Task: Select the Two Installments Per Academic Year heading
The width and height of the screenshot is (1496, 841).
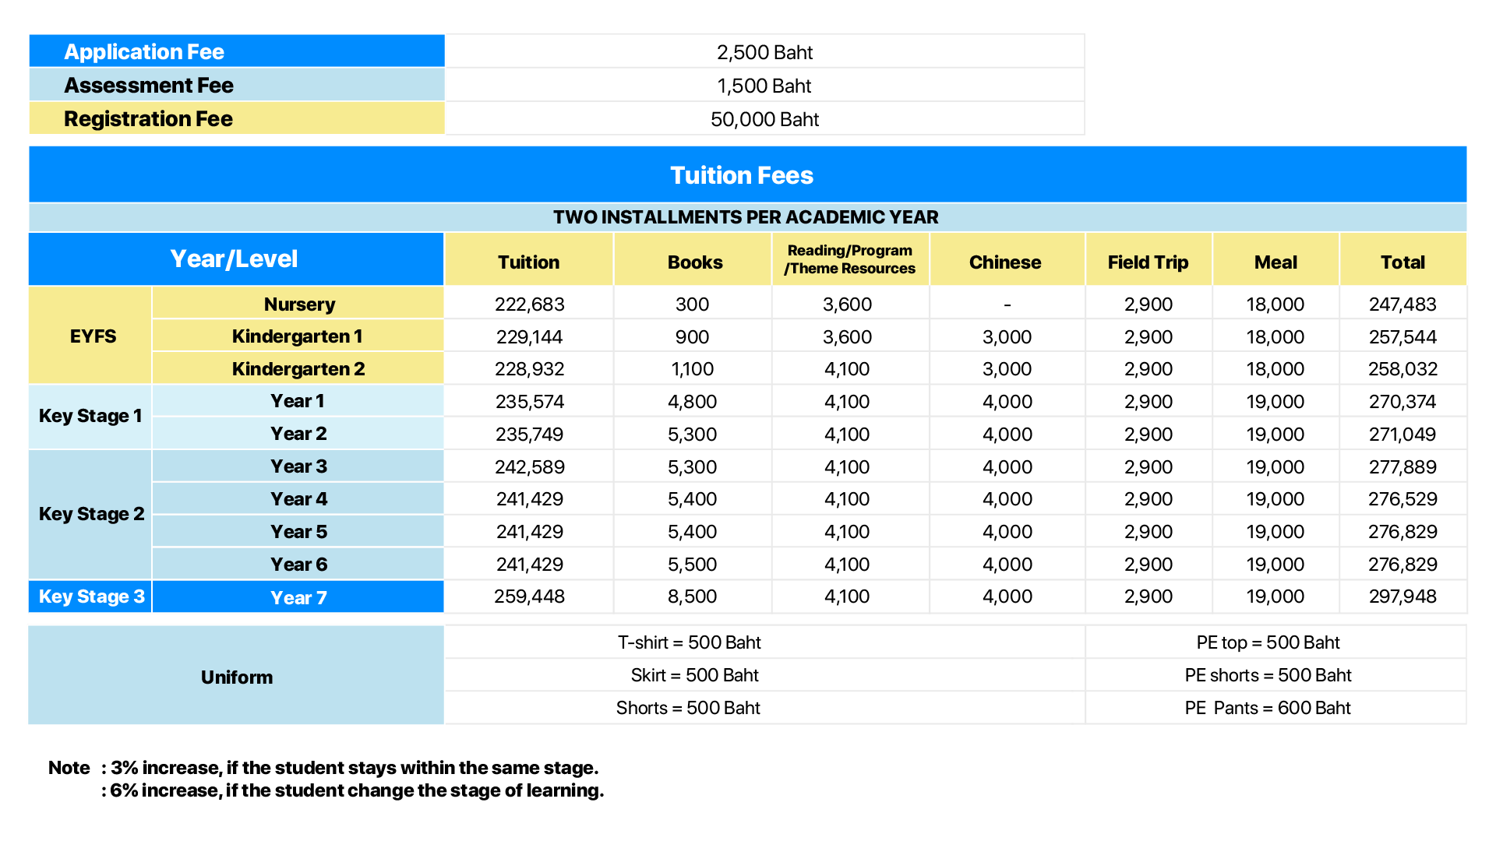Action: 746,217
